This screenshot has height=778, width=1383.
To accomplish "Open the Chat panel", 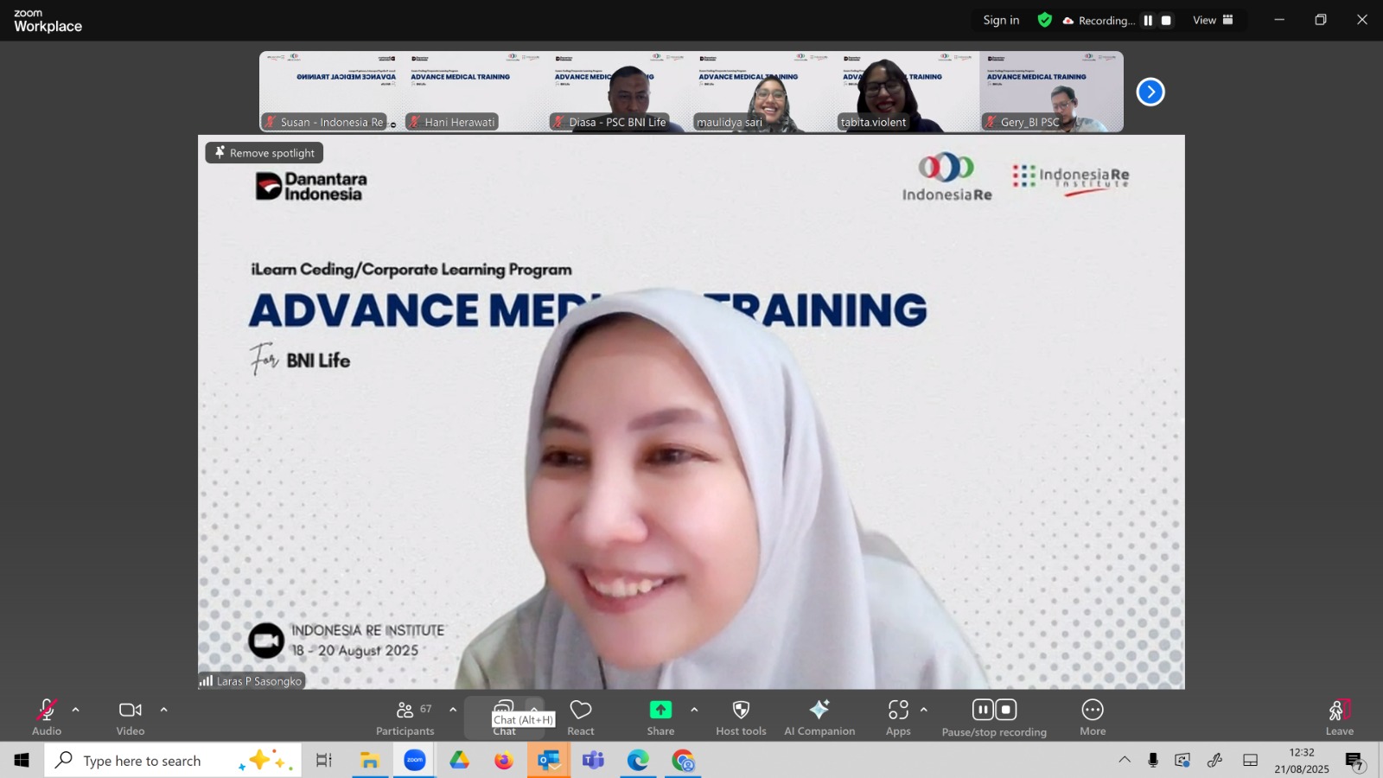I will tap(504, 708).
